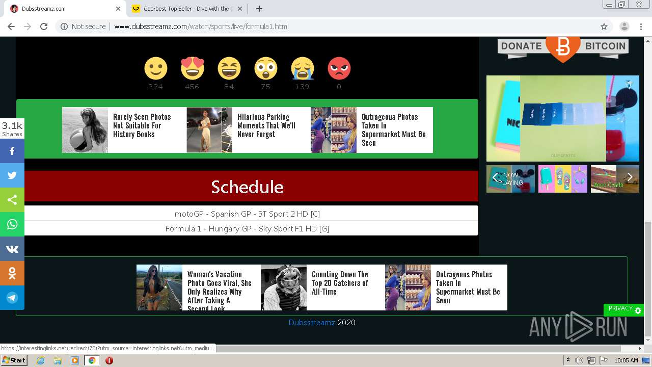Open Windows Explorer folder in taskbar
The width and height of the screenshot is (652, 367).
pyautogui.click(x=58, y=360)
